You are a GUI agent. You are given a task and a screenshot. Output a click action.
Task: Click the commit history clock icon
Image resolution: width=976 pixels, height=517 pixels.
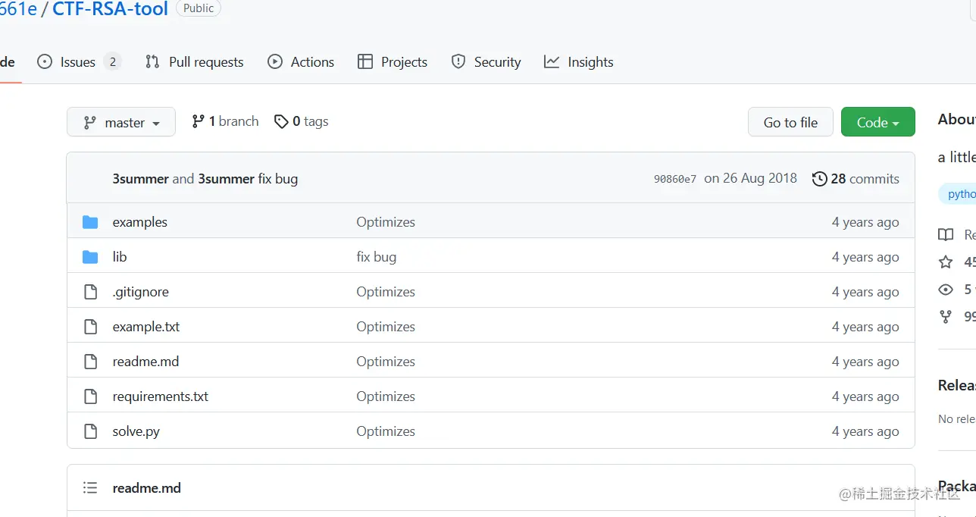pos(819,179)
